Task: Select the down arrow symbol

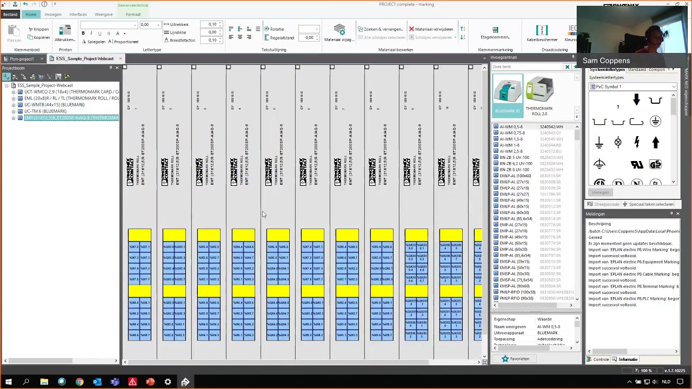Action: tap(636, 100)
